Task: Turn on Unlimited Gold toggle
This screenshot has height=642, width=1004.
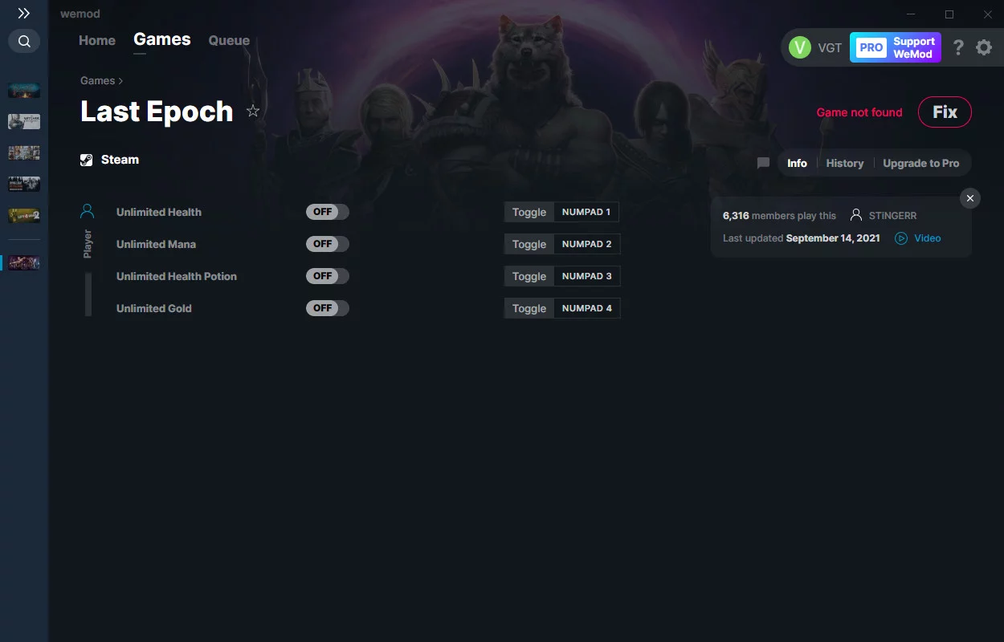Action: pos(328,308)
